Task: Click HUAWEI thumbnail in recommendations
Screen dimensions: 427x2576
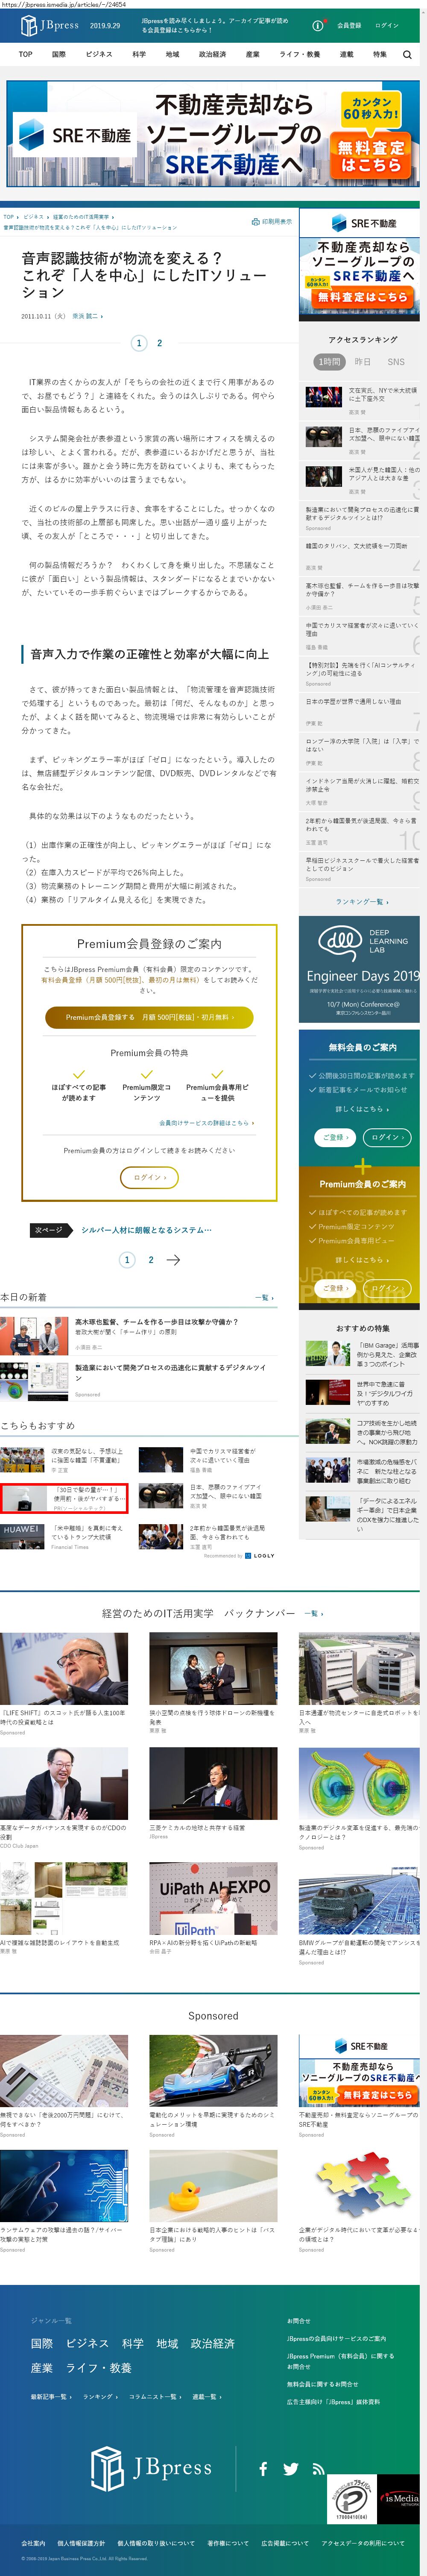Action: point(22,1536)
